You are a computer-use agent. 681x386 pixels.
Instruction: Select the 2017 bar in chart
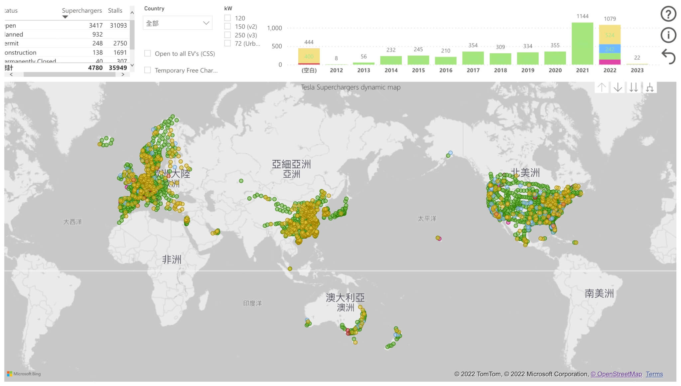pos(473,58)
